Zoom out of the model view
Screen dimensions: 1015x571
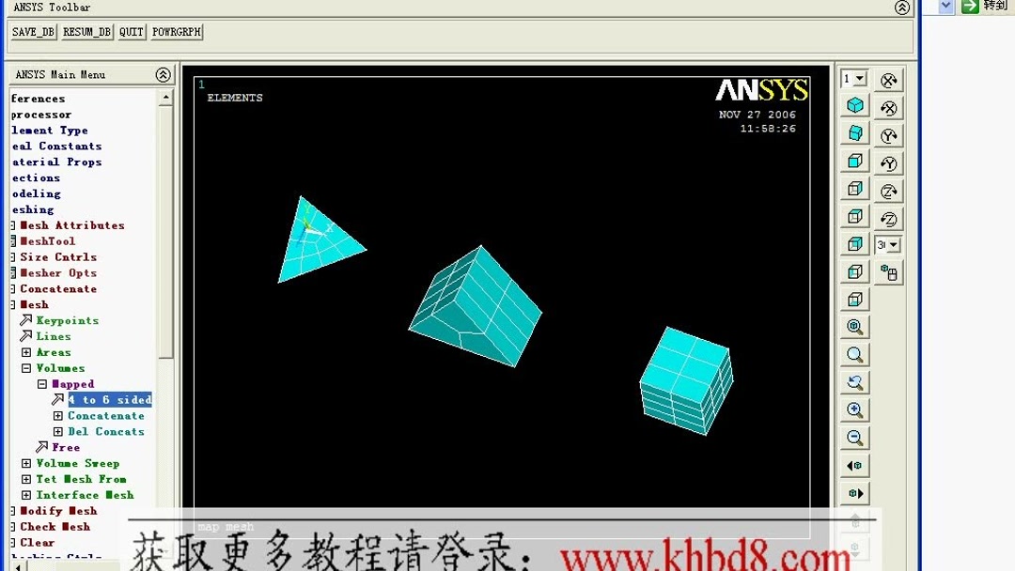point(854,438)
